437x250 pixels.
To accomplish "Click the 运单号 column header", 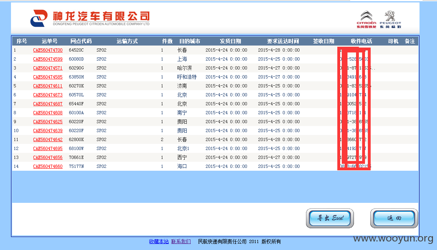I will tap(50, 41).
